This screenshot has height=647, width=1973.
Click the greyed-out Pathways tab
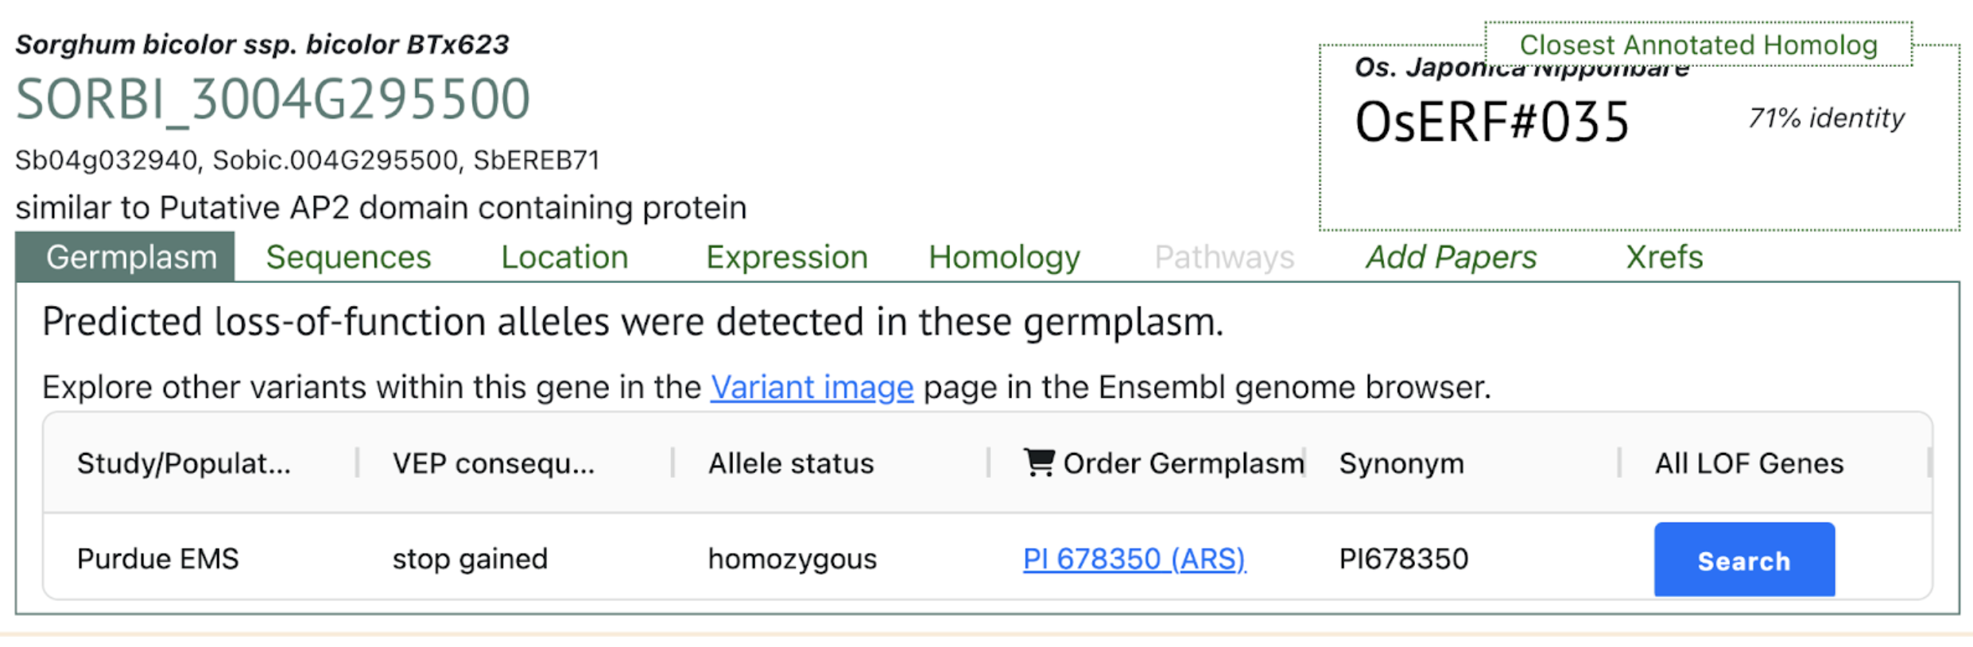click(1224, 257)
